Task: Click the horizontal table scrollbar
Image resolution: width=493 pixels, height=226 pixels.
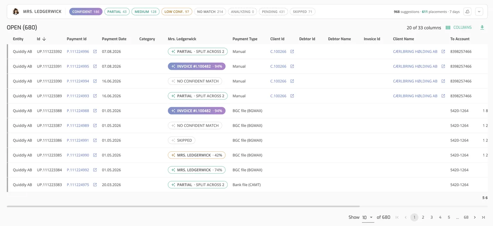Action: click(183, 206)
